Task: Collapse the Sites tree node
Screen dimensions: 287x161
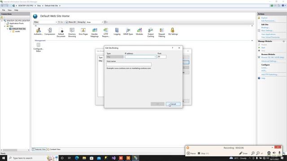Action: (x=5, y=26)
